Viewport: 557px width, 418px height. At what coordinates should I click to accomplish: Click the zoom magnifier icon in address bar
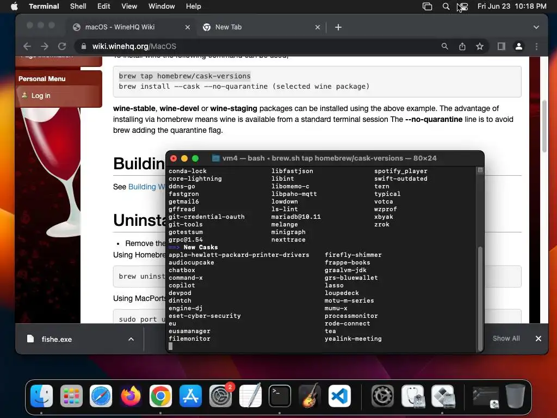point(445,47)
